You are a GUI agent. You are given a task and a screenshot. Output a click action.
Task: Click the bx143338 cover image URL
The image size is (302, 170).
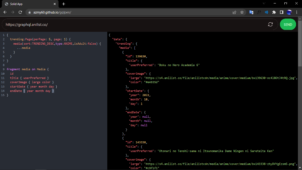[x=220, y=164]
